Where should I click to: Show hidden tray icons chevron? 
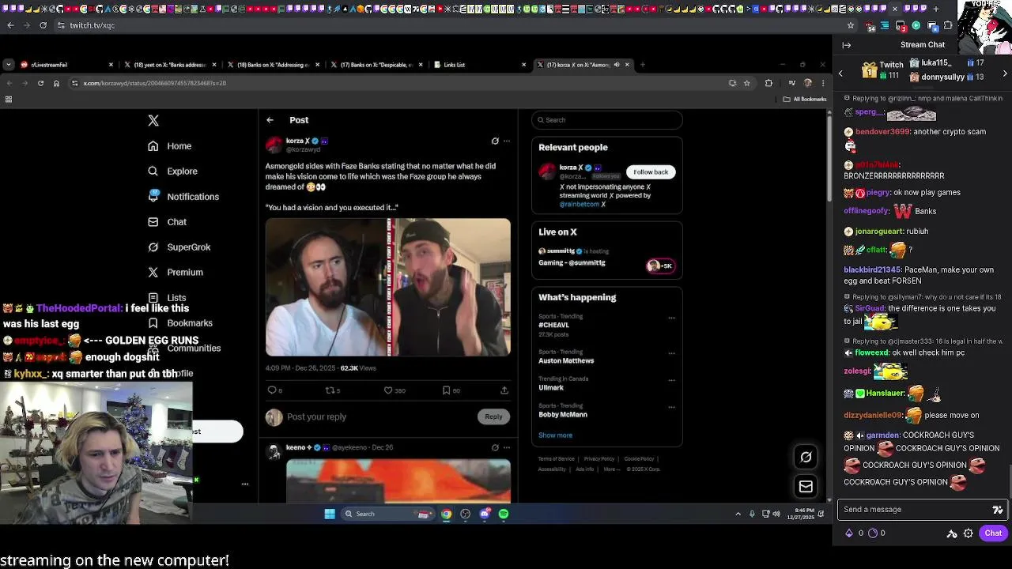(738, 514)
